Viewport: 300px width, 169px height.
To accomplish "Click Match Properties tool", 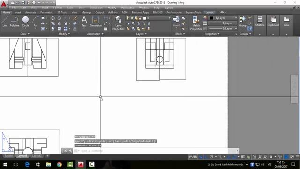I will click(196, 23).
